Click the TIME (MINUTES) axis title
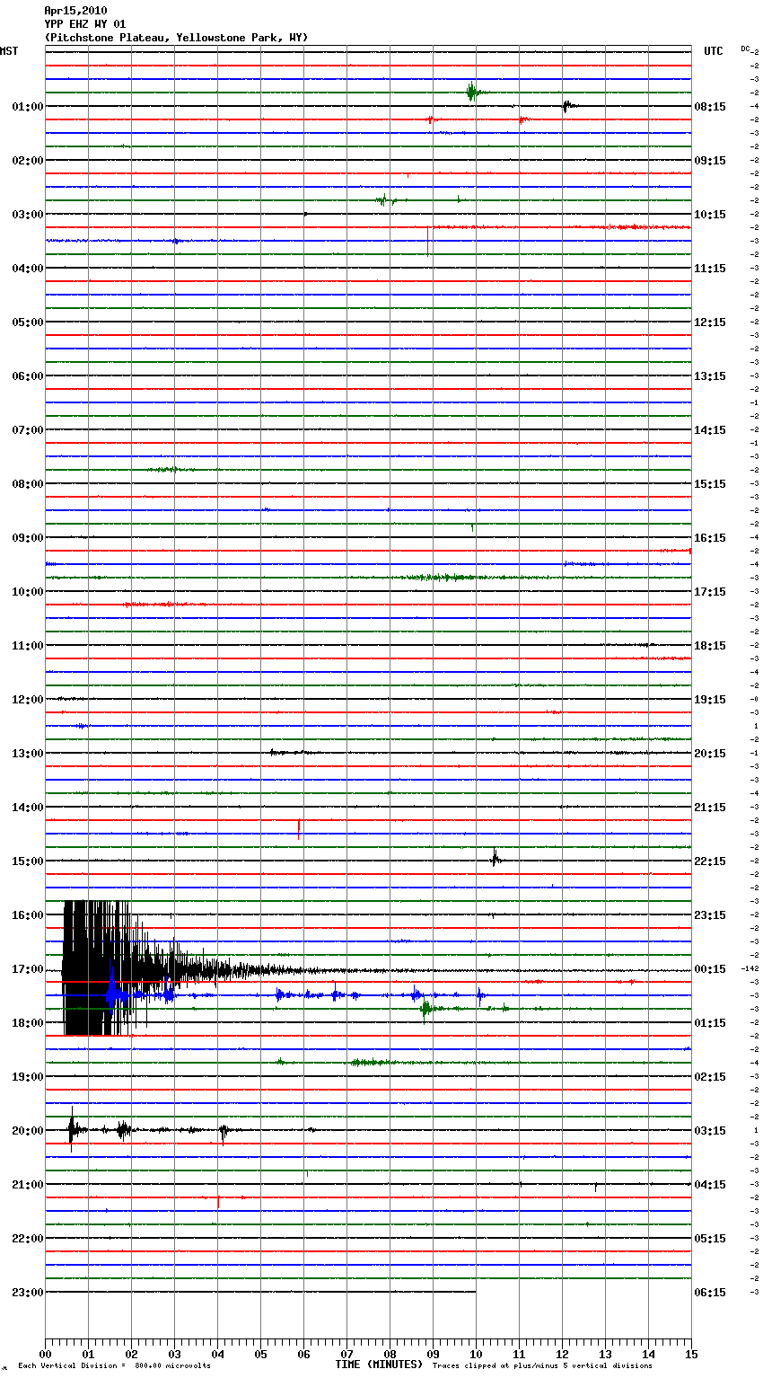Viewport: 763px width, 1378px height. [x=379, y=1365]
